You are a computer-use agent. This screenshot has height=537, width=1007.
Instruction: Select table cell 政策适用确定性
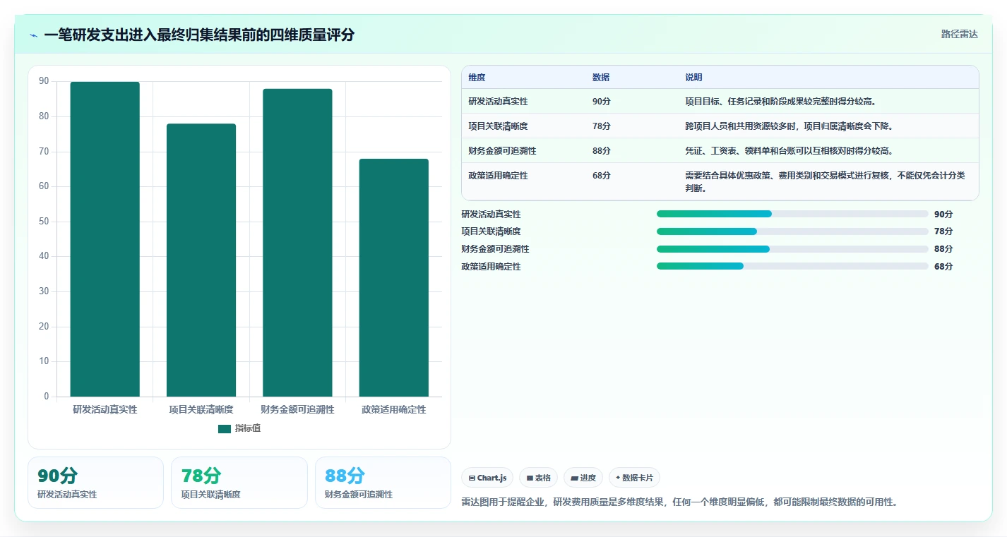coord(498,176)
